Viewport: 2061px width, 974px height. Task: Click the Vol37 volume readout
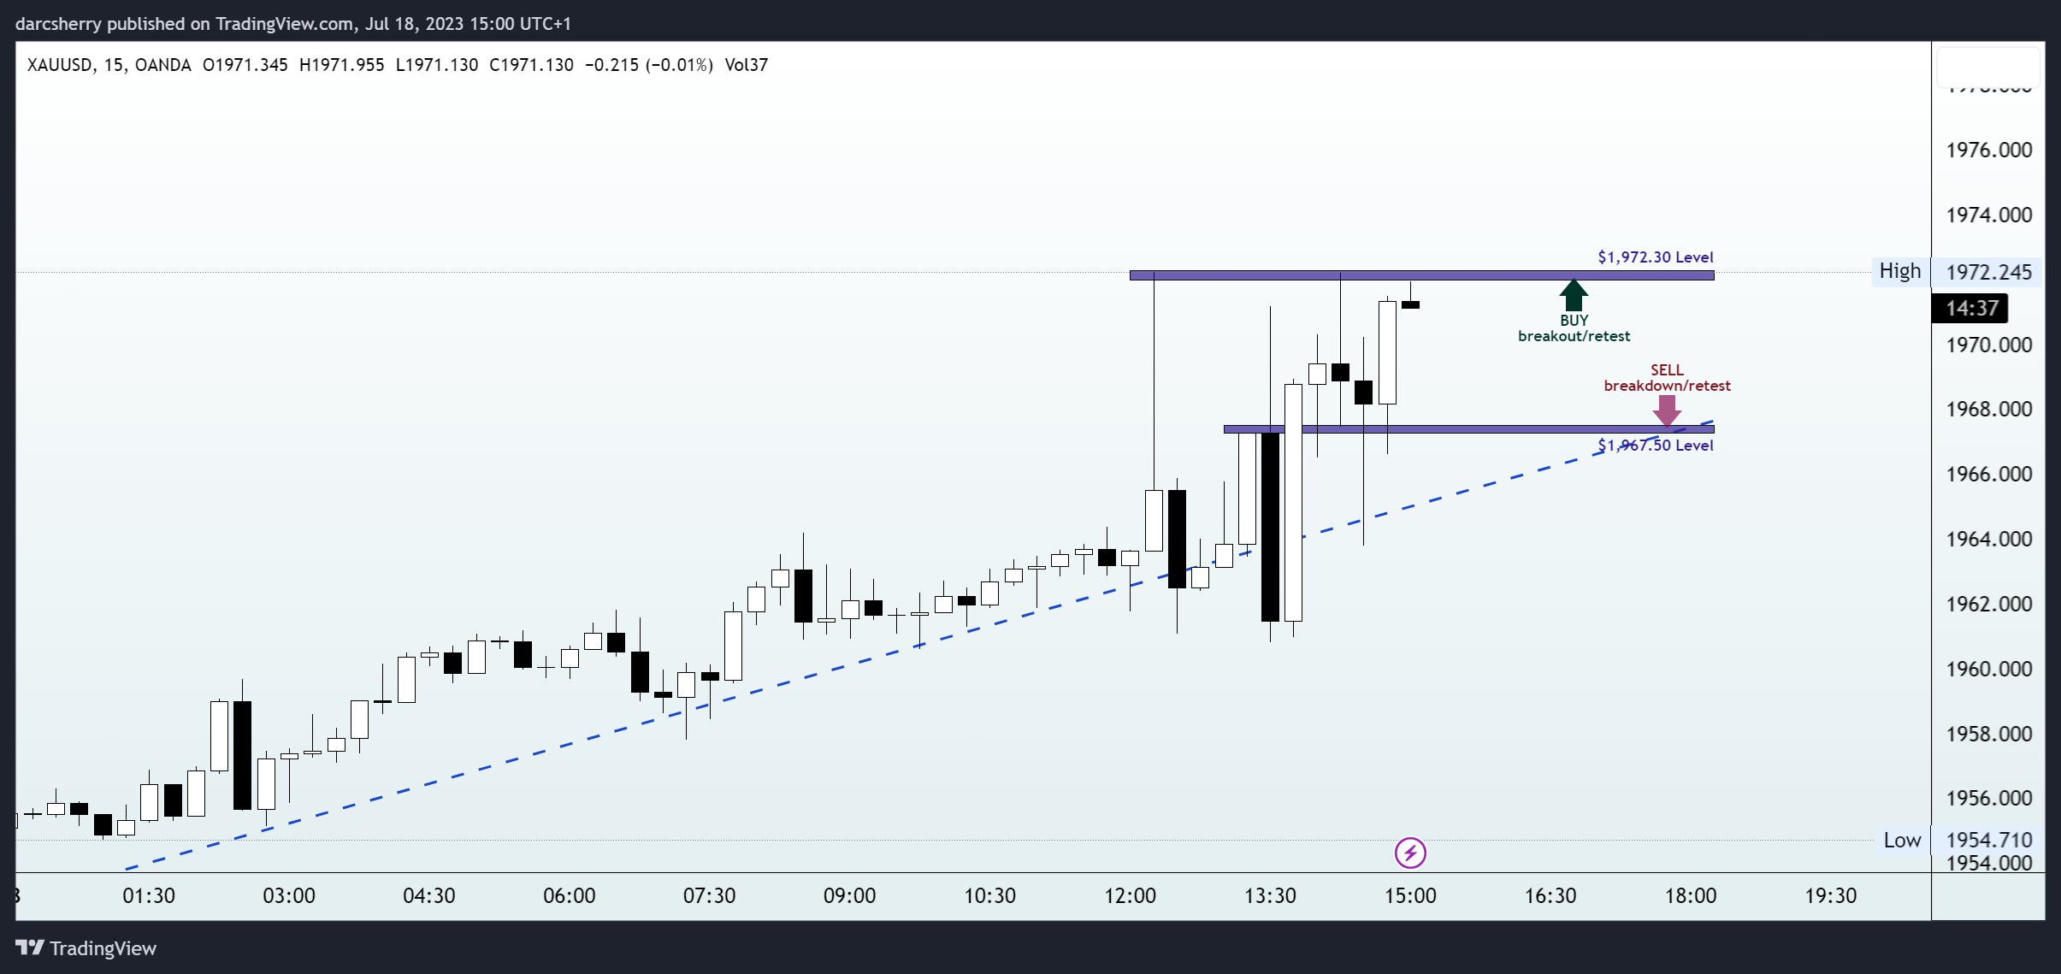click(747, 65)
